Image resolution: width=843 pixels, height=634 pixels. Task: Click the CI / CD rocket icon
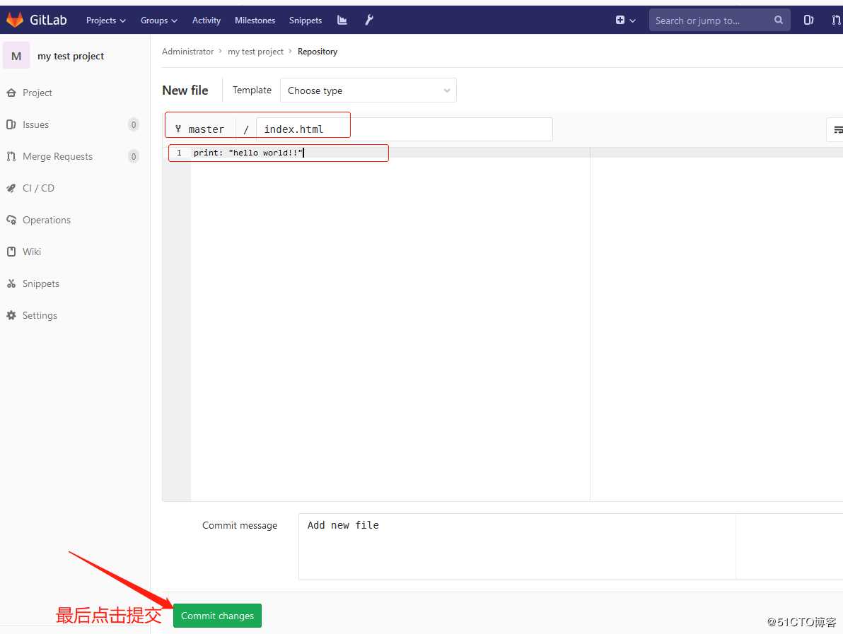(x=11, y=188)
